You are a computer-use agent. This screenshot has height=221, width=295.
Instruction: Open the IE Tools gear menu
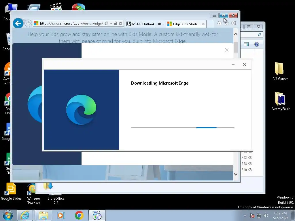[x=234, y=23]
